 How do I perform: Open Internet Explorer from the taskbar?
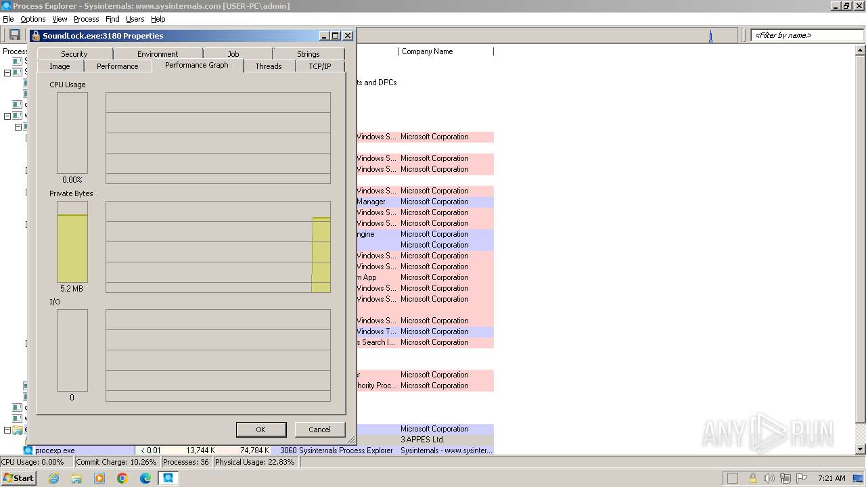click(54, 478)
